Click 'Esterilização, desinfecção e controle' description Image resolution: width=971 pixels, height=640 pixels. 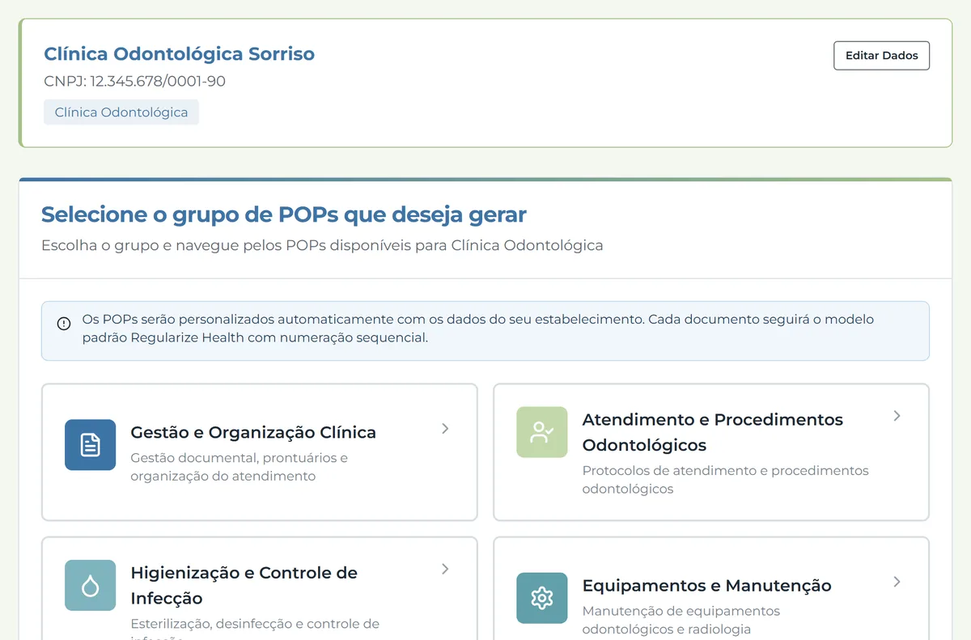pos(255,629)
